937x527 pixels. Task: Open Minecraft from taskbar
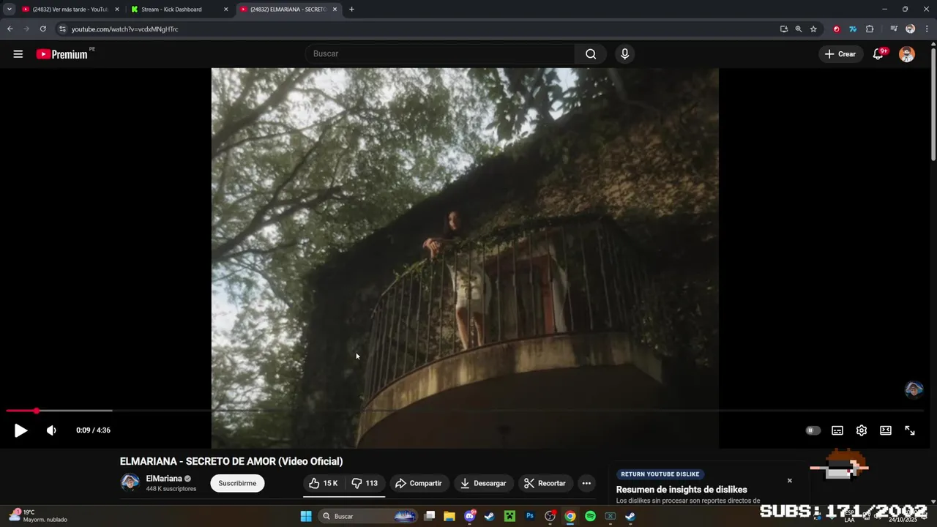click(509, 517)
